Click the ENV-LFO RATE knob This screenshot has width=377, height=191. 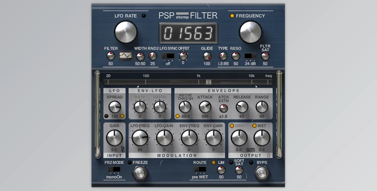coord(140,107)
